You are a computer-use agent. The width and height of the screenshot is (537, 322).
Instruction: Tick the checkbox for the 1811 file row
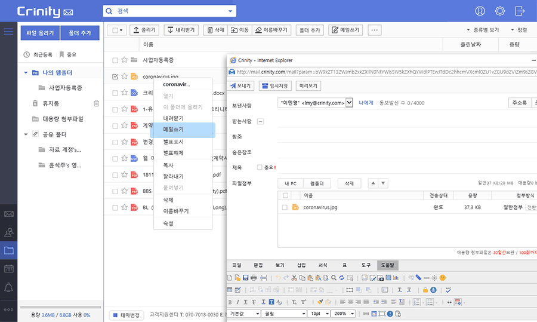(115, 175)
